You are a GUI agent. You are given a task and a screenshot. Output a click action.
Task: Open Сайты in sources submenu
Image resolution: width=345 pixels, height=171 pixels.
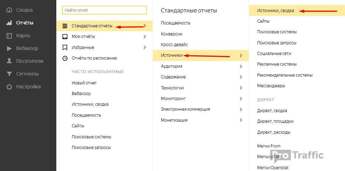tap(263, 21)
